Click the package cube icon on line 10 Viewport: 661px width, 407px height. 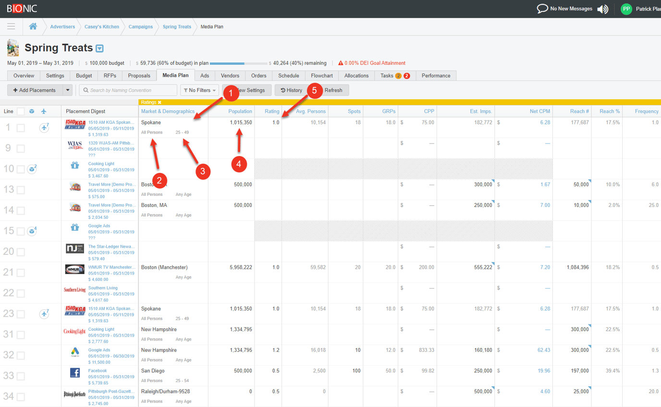point(31,169)
